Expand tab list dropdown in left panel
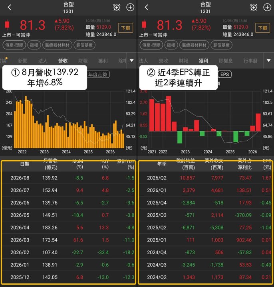The width and height of the screenshot is (274, 287). [x=131, y=61]
